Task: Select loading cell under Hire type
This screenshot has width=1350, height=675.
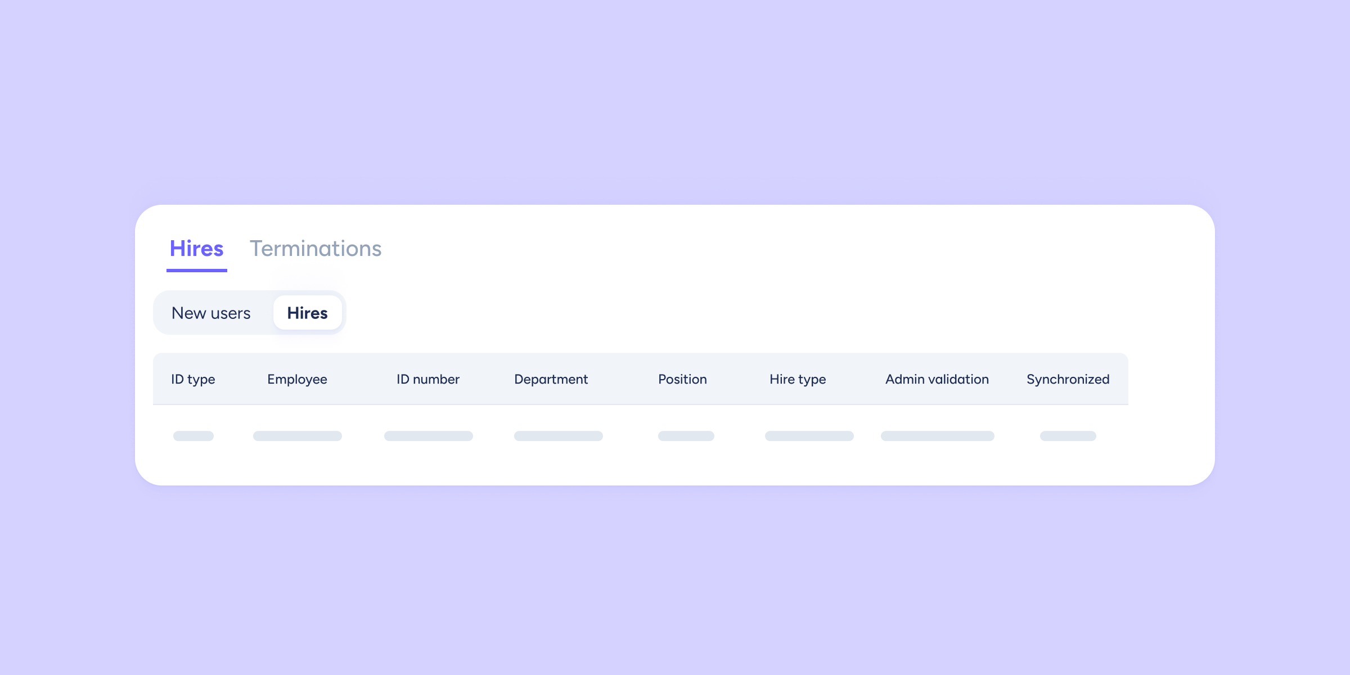Action: (x=809, y=436)
